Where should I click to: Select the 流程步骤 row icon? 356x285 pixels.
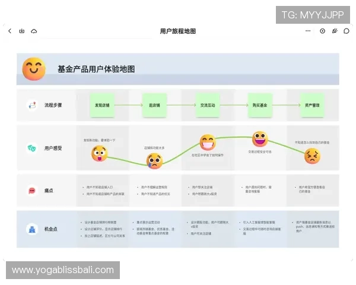coord(32,105)
